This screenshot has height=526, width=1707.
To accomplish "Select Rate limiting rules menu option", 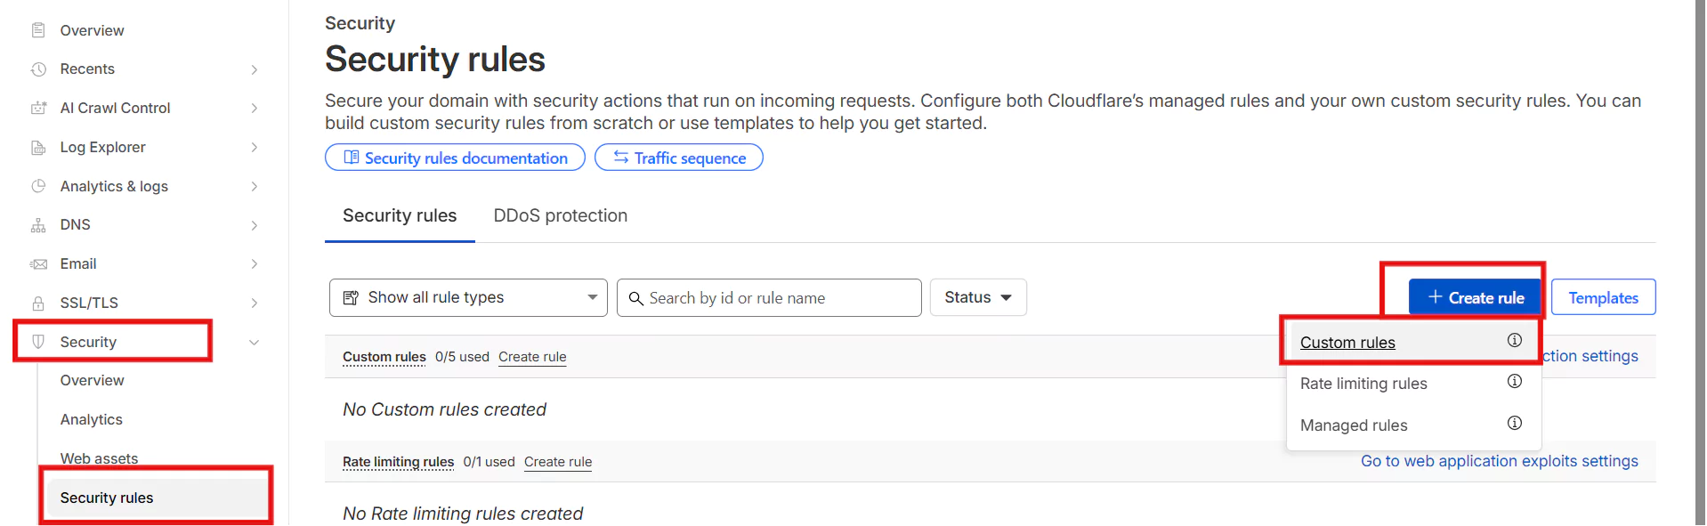I will point(1363,384).
